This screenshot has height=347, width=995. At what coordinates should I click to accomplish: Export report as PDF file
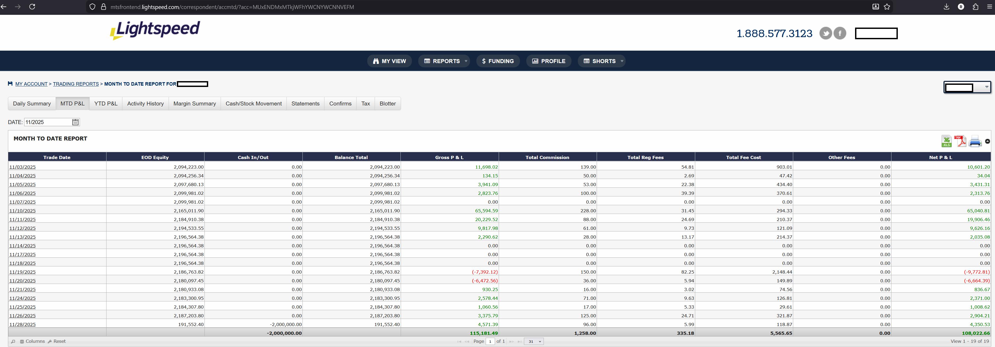(x=960, y=141)
